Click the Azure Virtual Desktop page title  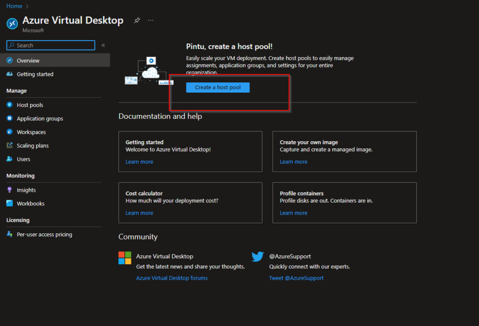pos(73,20)
